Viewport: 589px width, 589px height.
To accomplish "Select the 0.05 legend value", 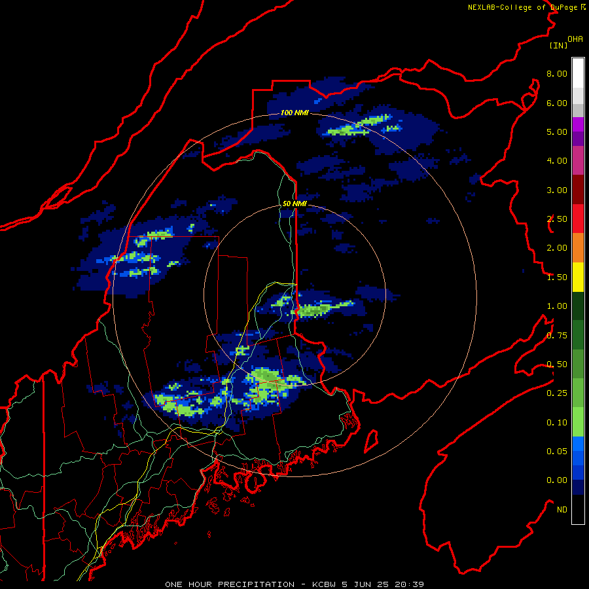I will pos(557,452).
